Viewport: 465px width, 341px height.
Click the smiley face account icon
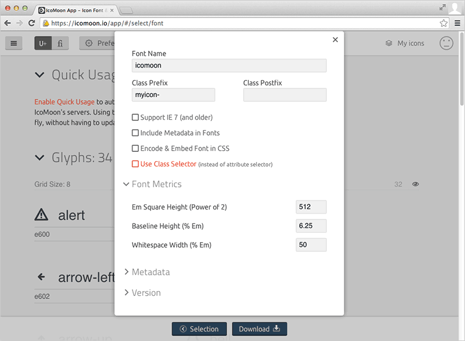coord(446,43)
